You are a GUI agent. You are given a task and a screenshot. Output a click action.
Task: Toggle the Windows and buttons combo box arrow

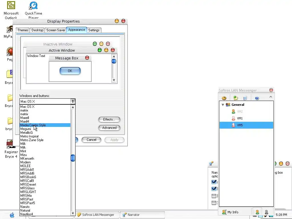click(x=73, y=101)
